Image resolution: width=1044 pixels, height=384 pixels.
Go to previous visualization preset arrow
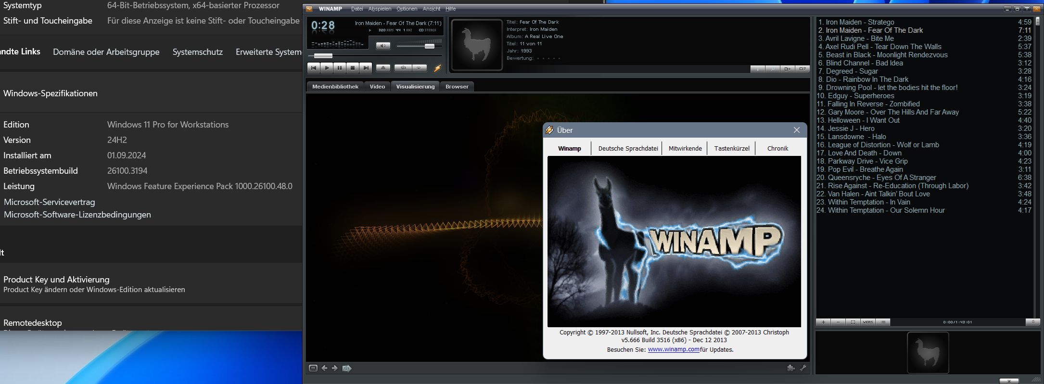point(325,368)
